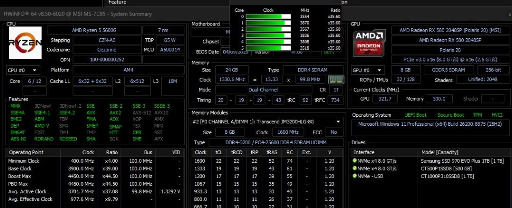Select the tRFC value 734
The height and width of the screenshot is (208, 512).
336,100
